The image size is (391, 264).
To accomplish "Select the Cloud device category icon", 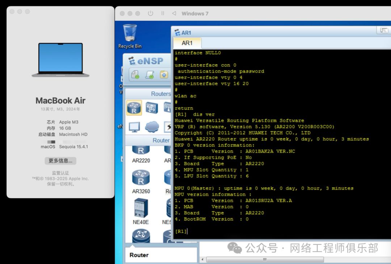I will [152, 127].
